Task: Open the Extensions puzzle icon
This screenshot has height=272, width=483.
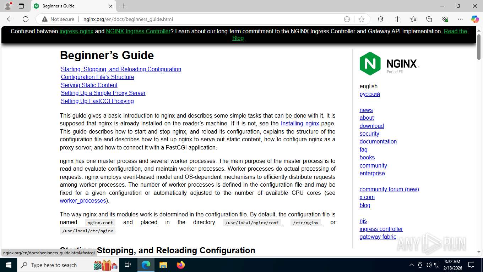Action: [x=380, y=19]
